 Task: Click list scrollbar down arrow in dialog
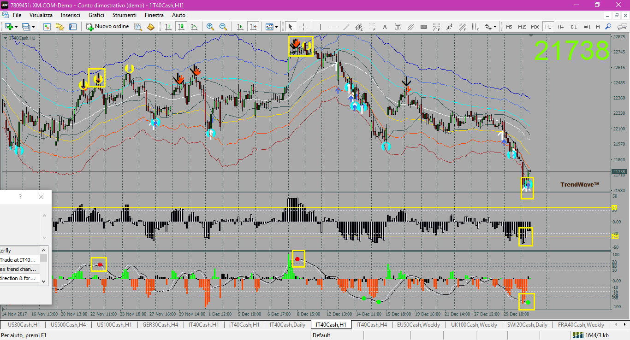pos(44,281)
